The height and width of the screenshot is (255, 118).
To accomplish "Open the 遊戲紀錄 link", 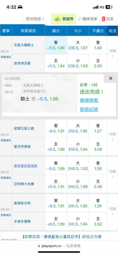I will 89,109.
